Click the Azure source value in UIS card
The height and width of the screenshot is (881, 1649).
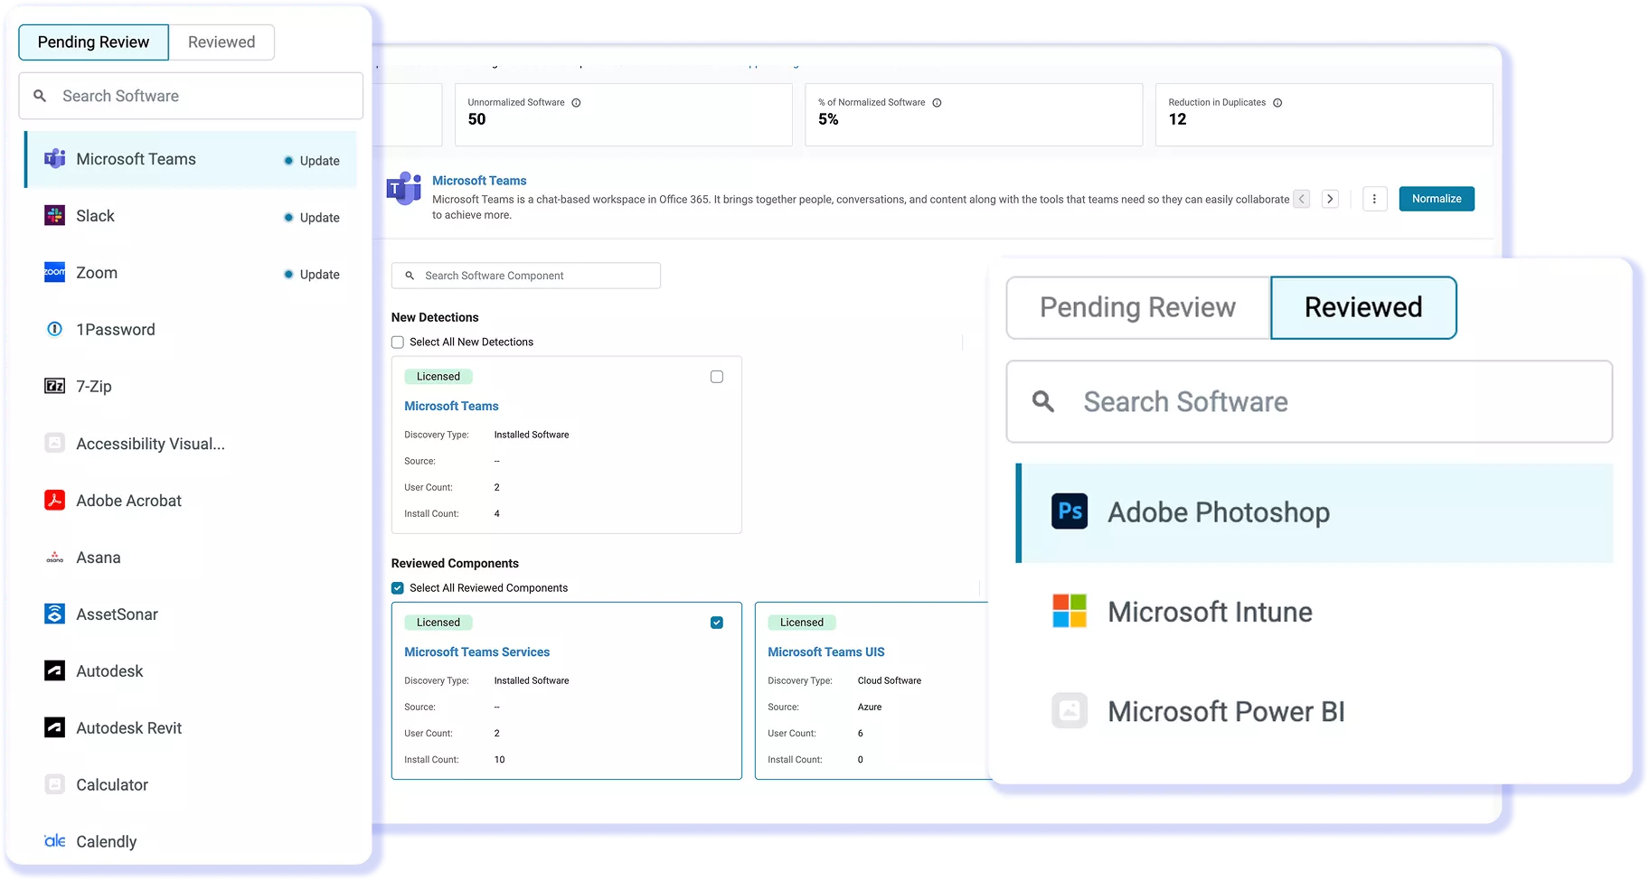[x=870, y=708]
